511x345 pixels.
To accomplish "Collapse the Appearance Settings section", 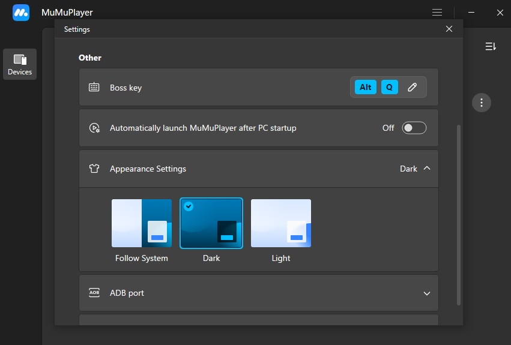I will [x=427, y=168].
